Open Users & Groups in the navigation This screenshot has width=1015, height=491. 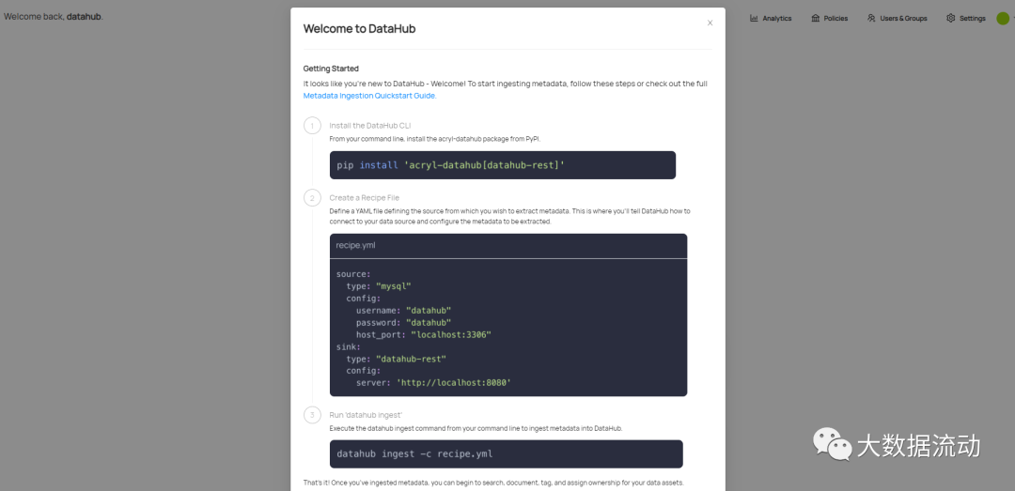[x=897, y=18]
